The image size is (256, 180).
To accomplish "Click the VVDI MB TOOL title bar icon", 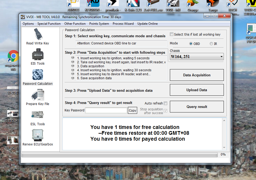I will [23, 17].
